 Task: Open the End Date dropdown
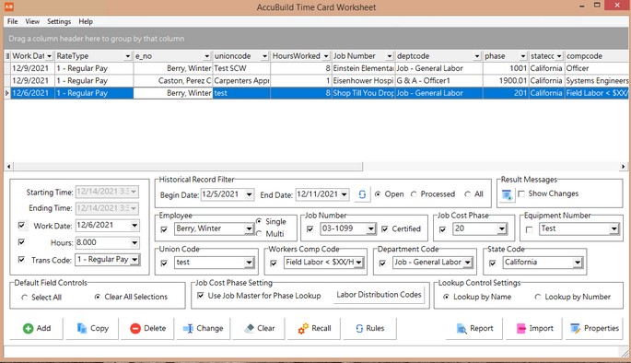coord(345,194)
